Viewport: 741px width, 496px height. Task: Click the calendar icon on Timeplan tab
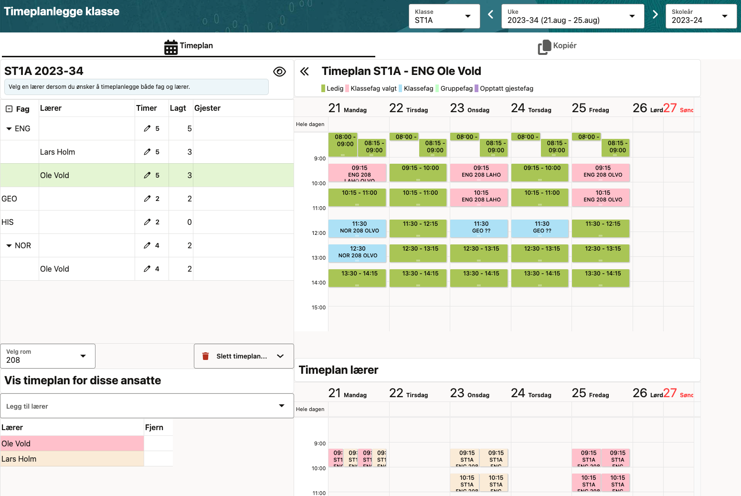point(171,47)
